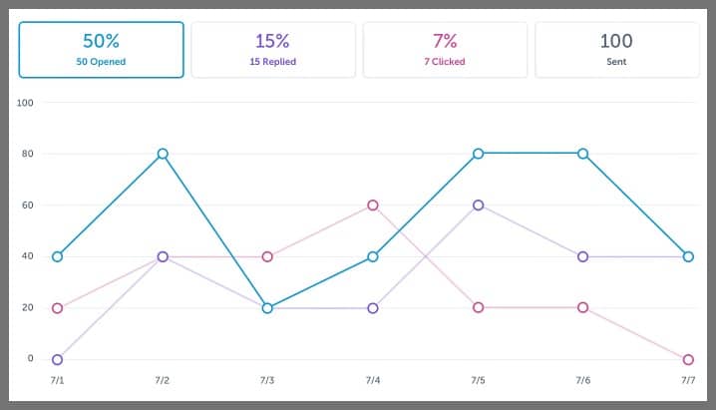Select the blue Opened peak on 7/2
The height and width of the screenshot is (410, 716).
163,154
